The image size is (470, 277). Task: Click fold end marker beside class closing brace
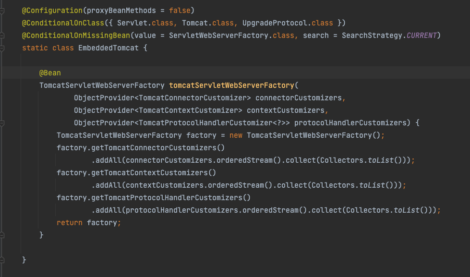point(2,260)
